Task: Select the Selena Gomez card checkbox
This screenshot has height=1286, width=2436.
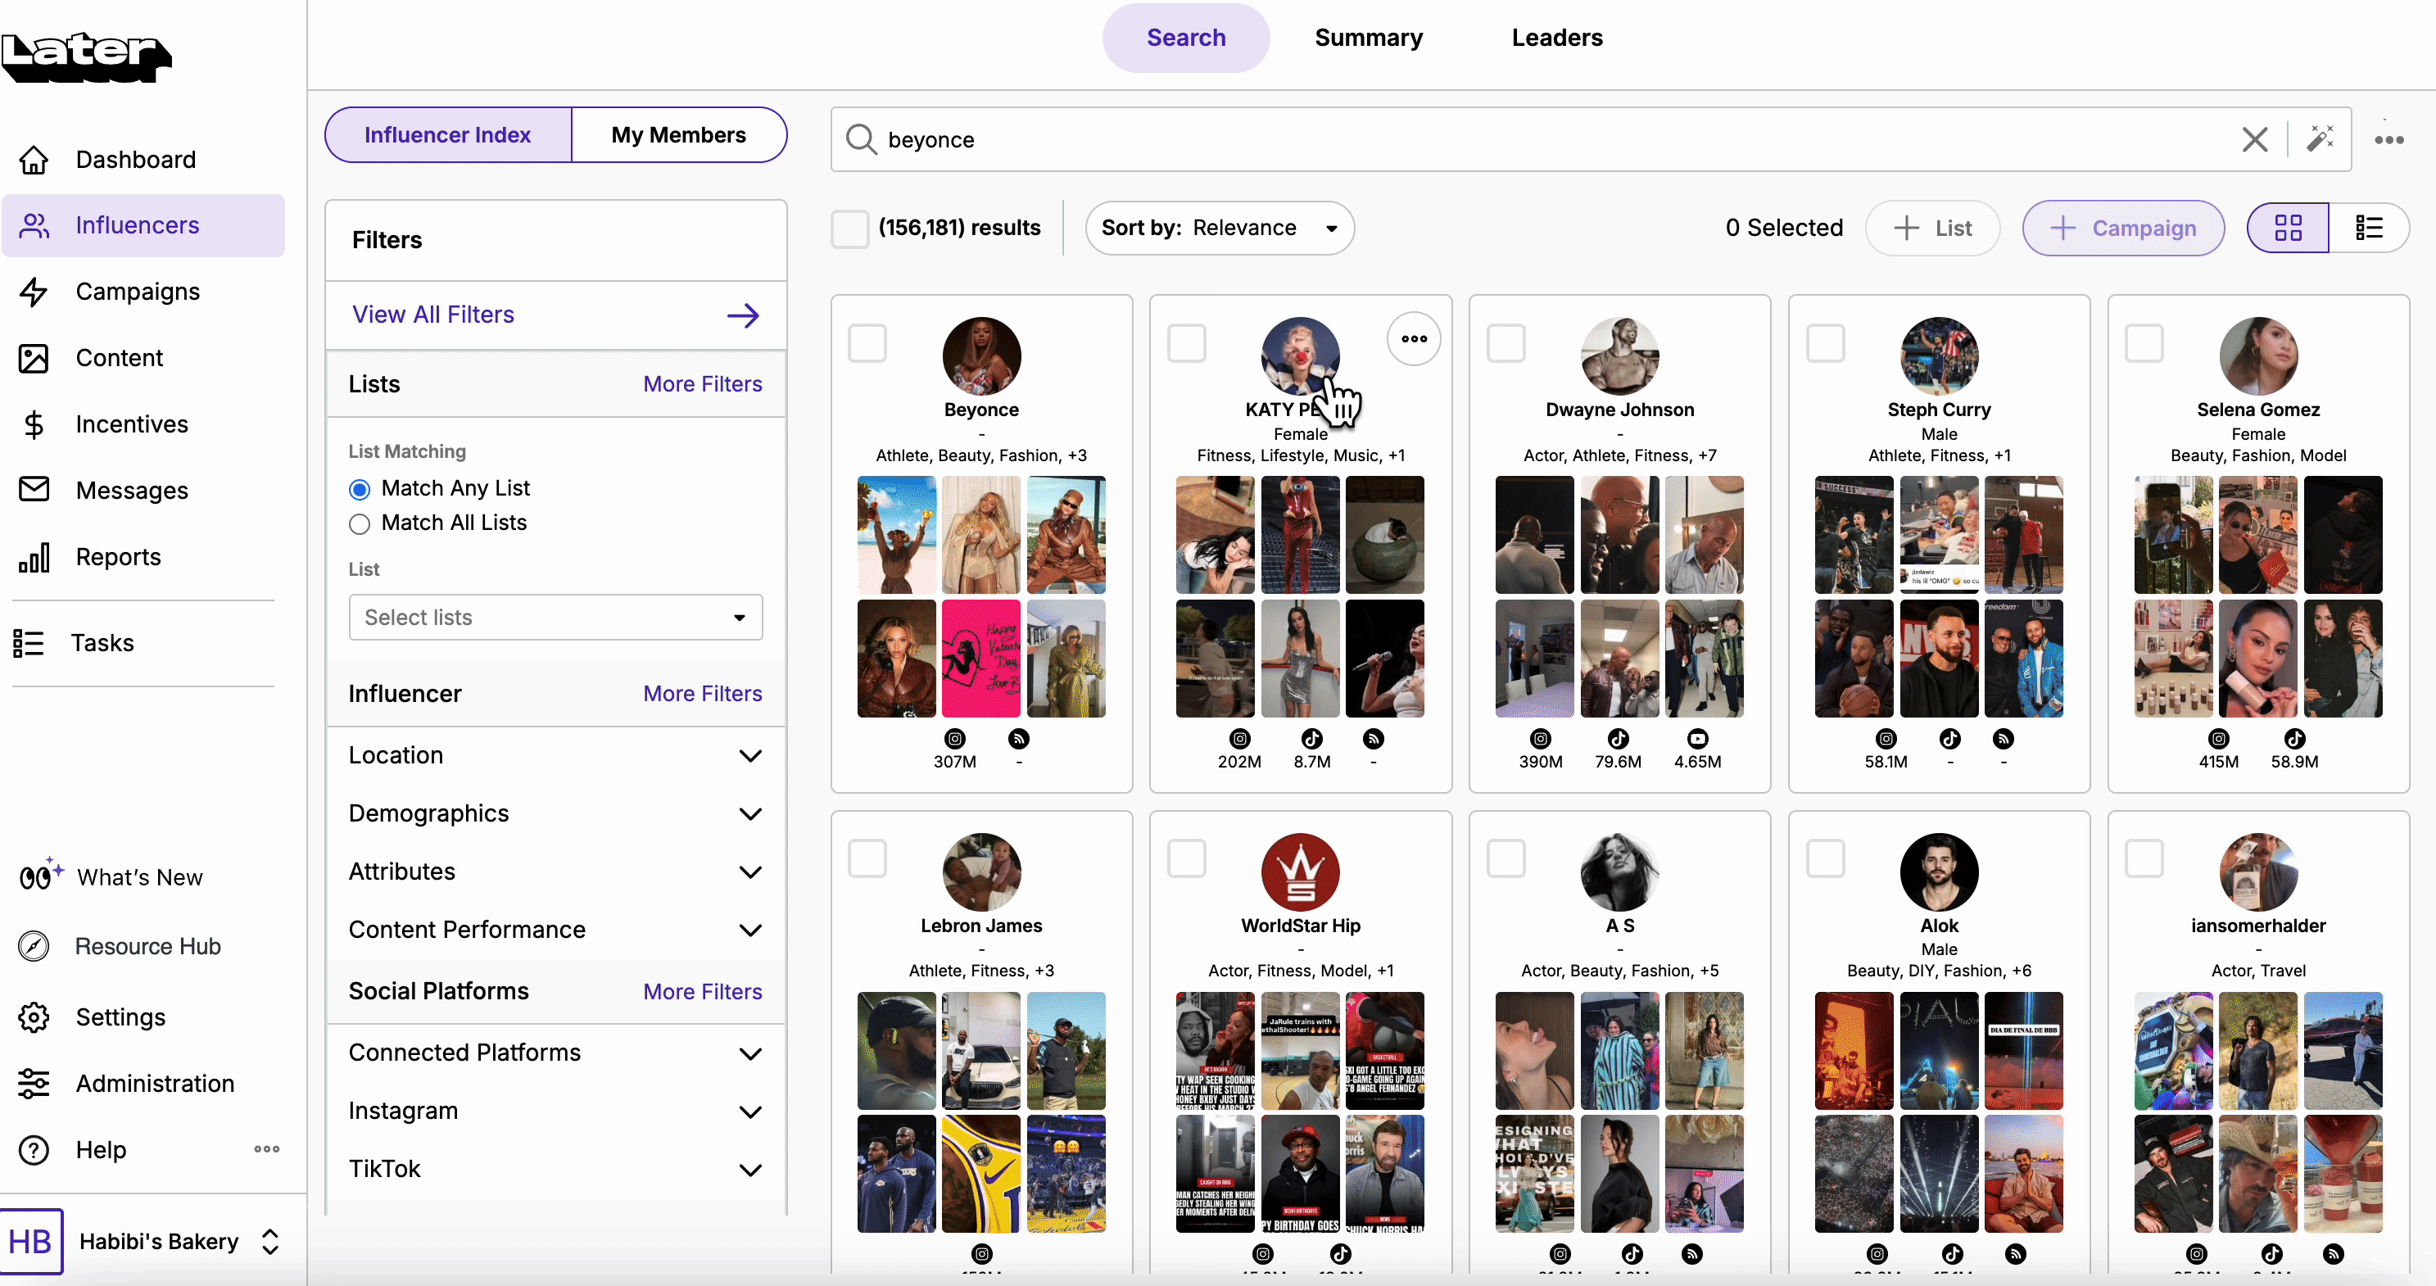Action: 2144,343
